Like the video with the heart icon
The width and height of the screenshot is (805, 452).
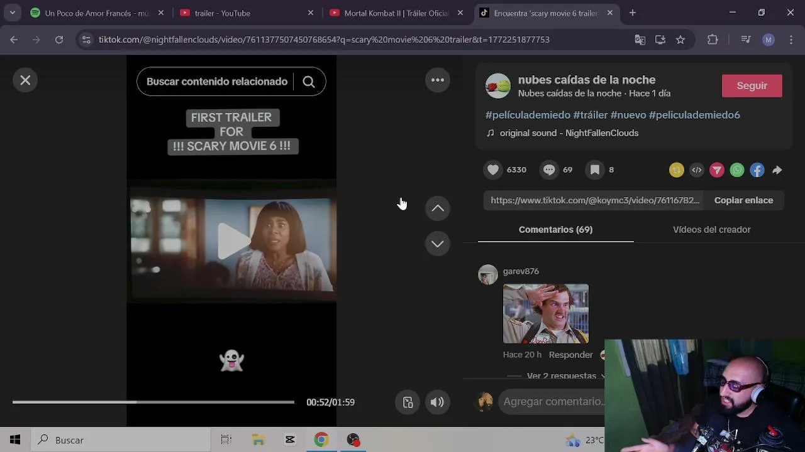[493, 169]
